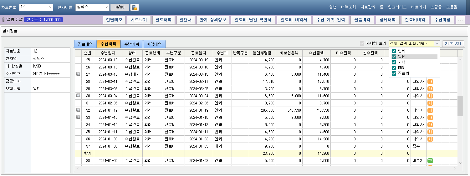Click the 진료비 납입 확인서 button

253,20
